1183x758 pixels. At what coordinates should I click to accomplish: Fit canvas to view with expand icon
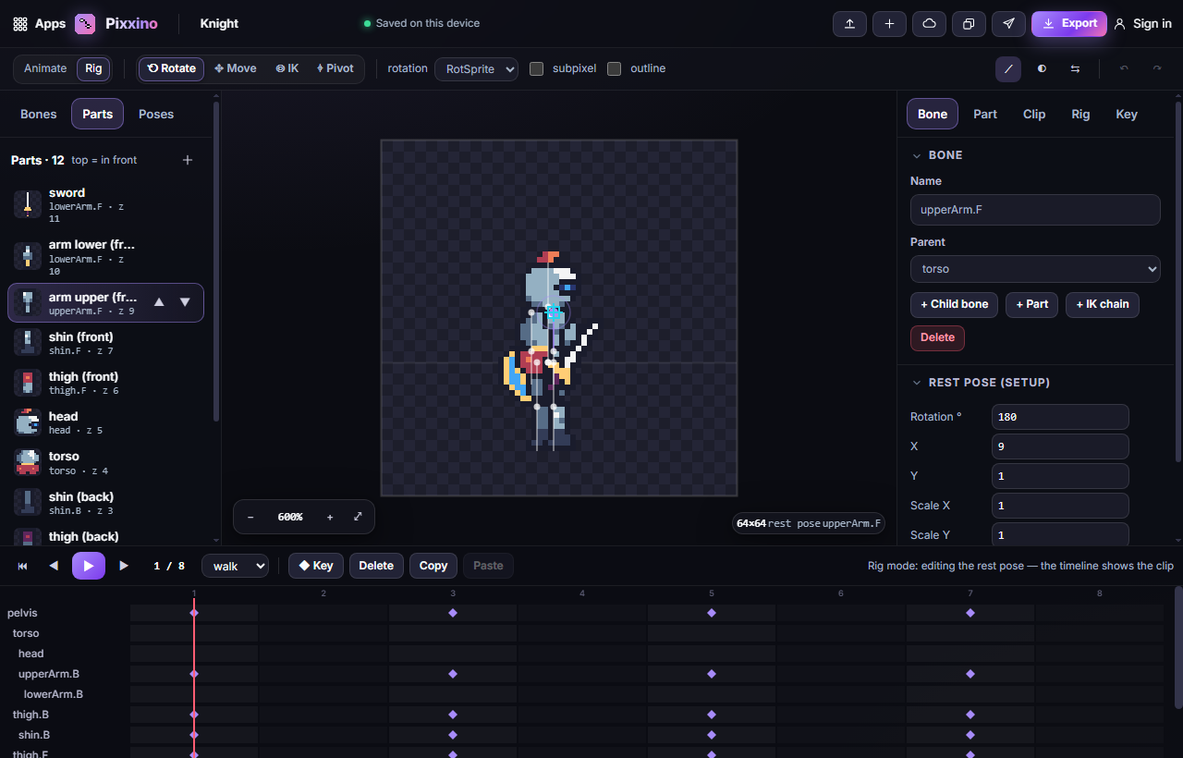(358, 517)
